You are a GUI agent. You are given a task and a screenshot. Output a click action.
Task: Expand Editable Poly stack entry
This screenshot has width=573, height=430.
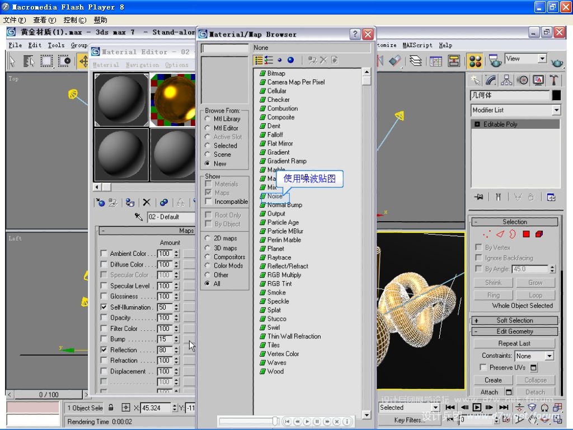(477, 124)
